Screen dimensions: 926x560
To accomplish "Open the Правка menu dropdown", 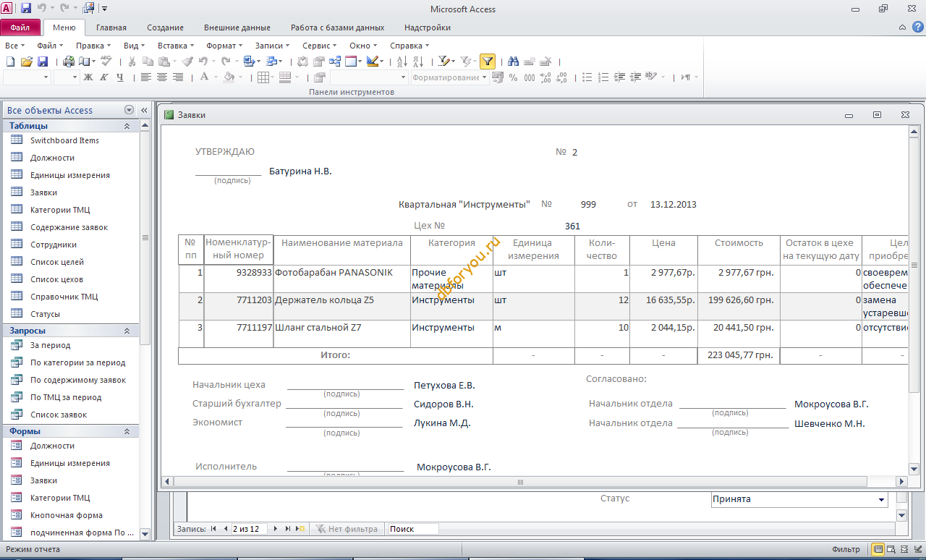I will pos(93,46).
